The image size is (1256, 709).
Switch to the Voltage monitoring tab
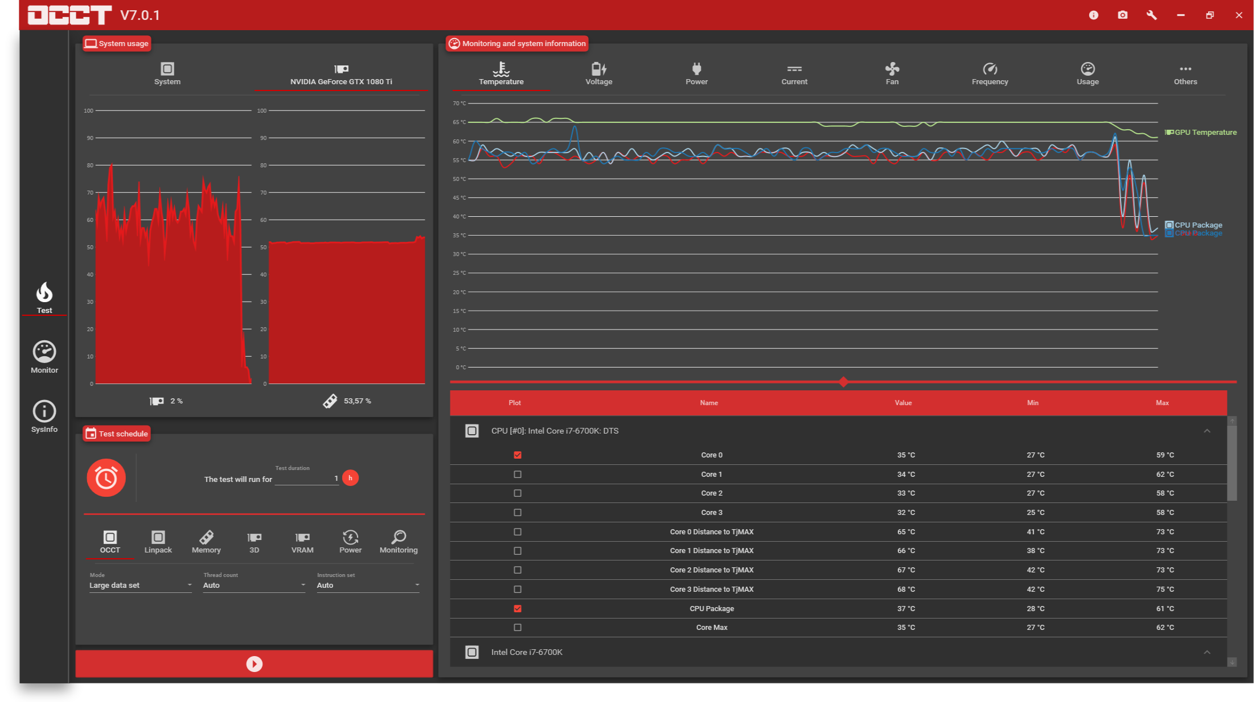(599, 74)
